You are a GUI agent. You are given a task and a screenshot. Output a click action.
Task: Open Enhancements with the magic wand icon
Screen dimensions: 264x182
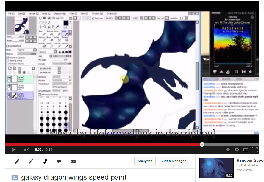[31, 161]
